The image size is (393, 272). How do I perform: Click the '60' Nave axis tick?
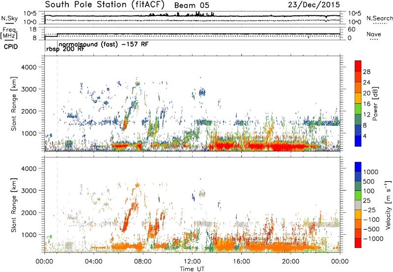click(x=351, y=29)
